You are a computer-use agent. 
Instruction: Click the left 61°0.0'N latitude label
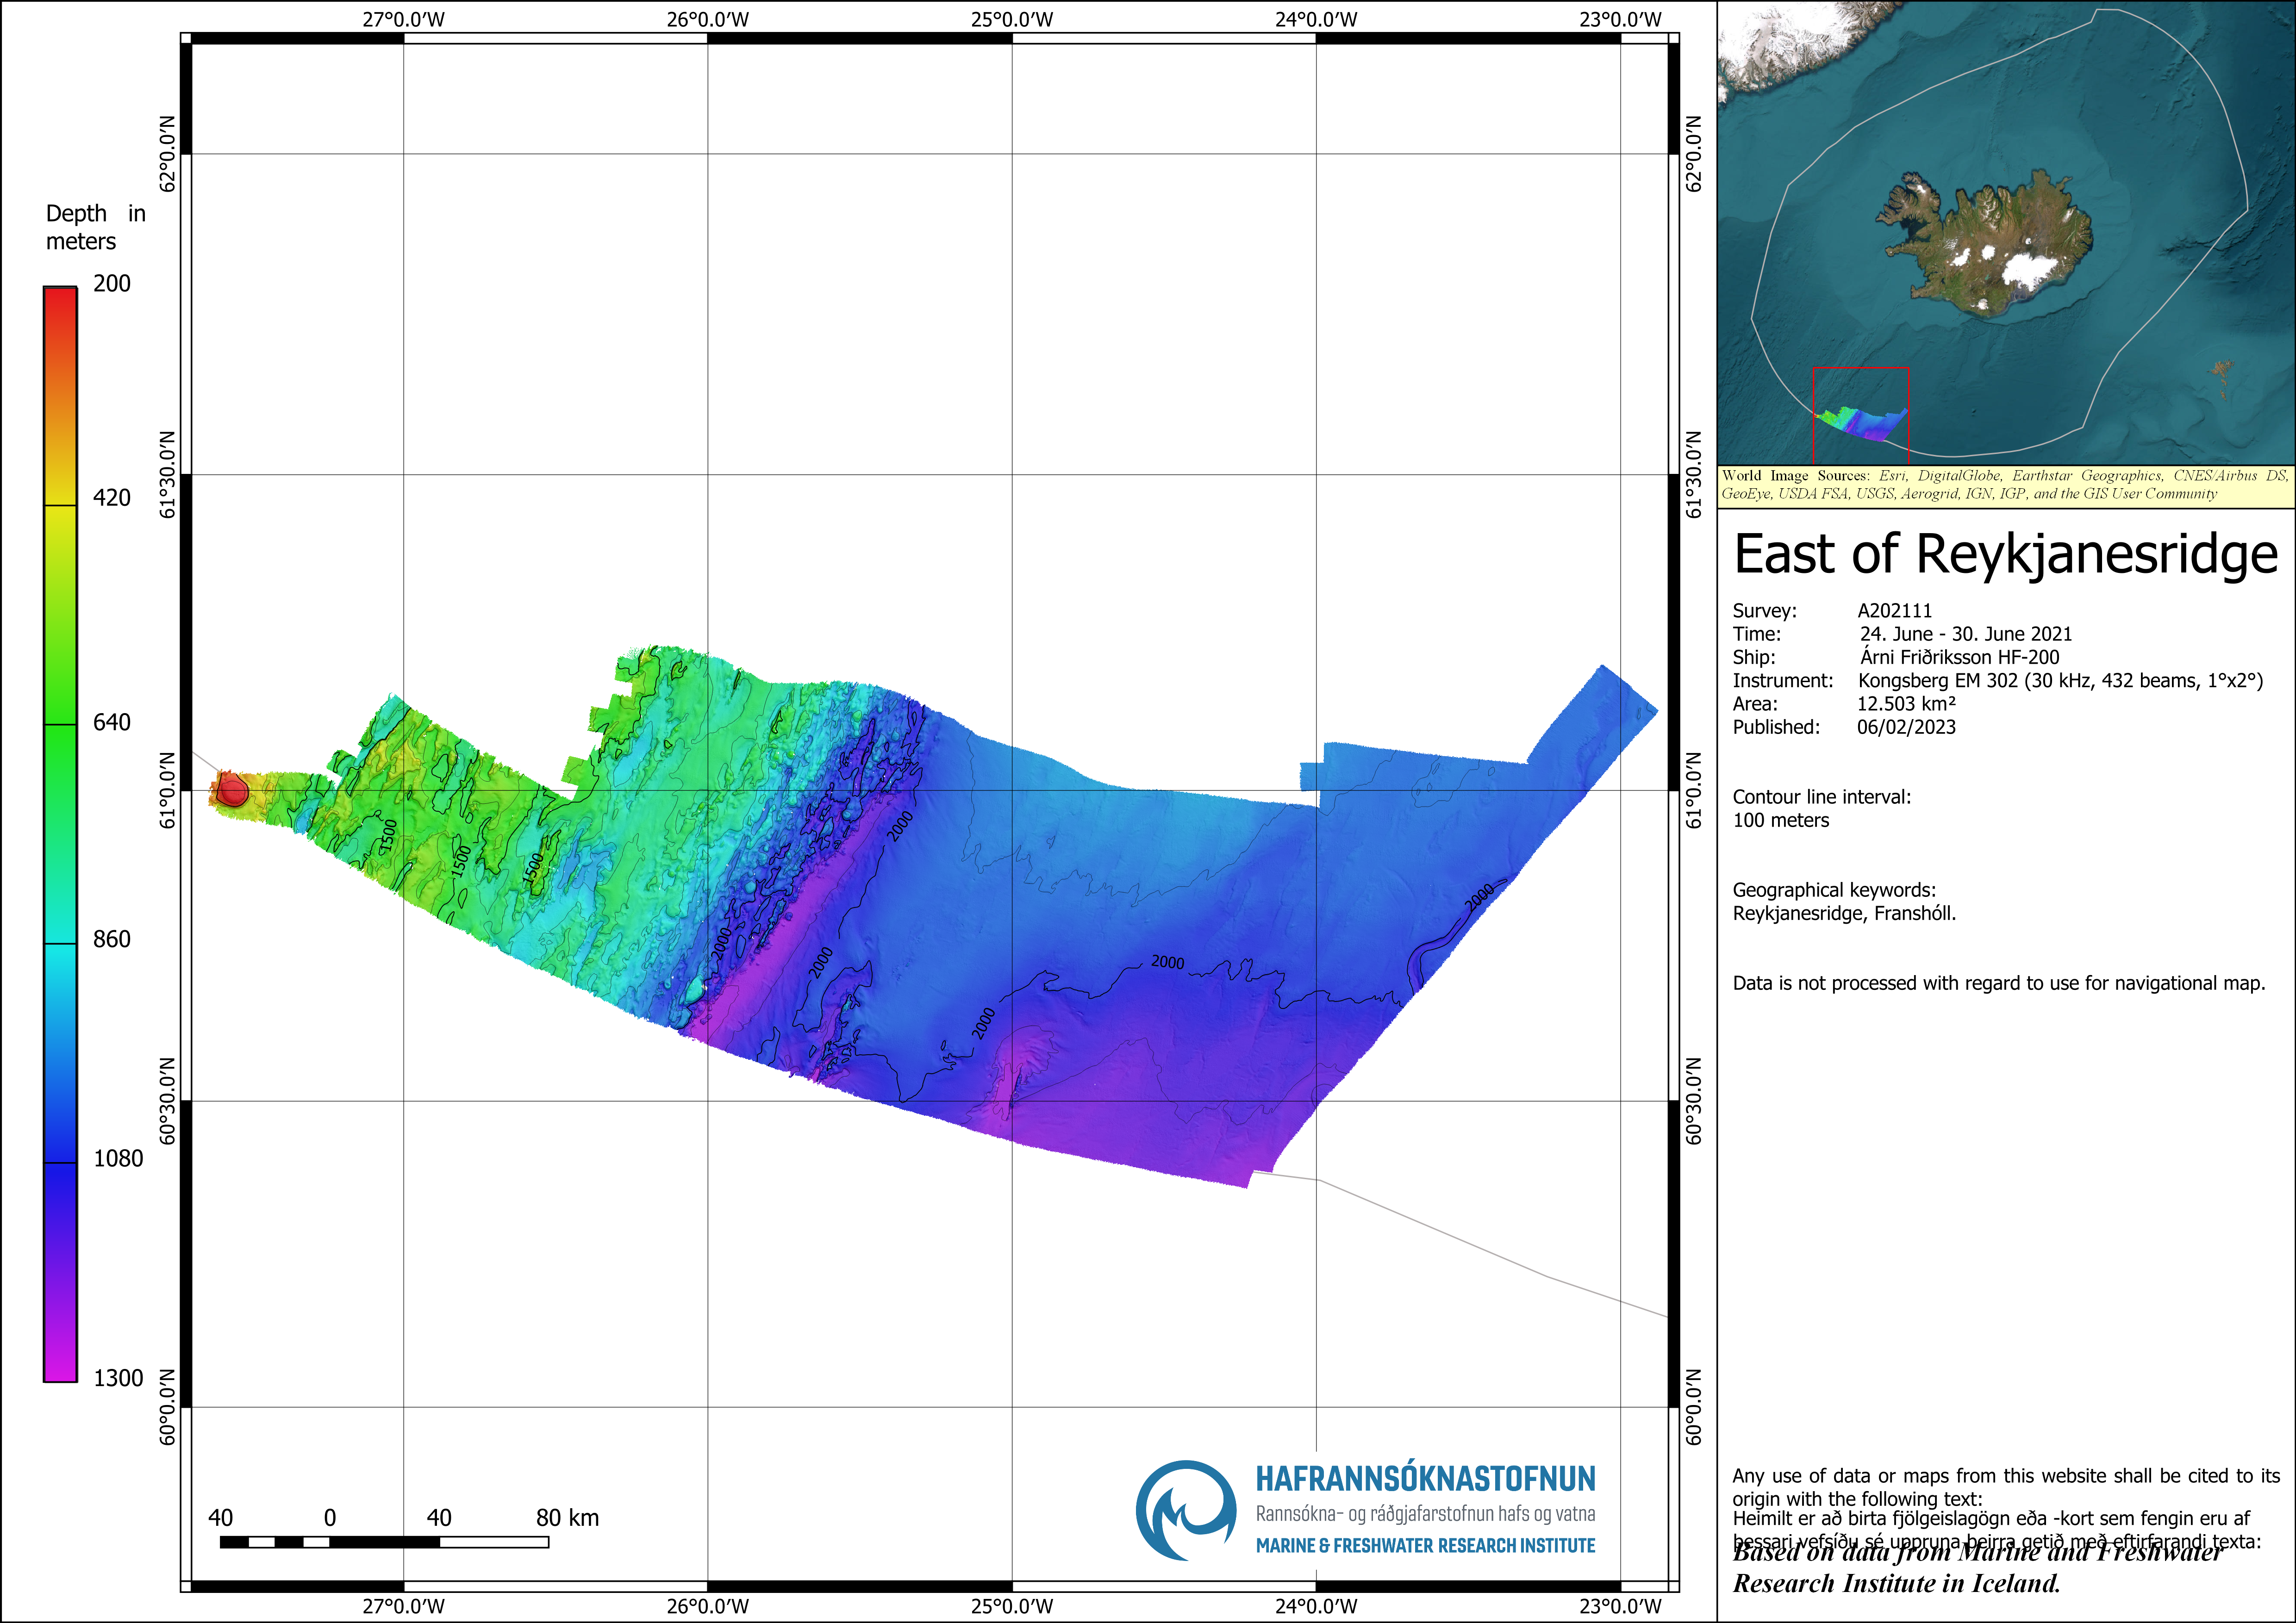167,790
